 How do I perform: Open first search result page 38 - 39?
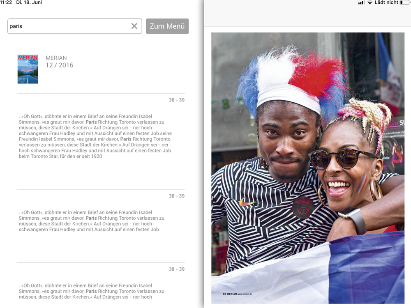[177, 100]
